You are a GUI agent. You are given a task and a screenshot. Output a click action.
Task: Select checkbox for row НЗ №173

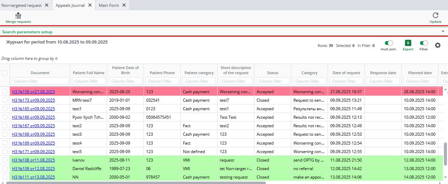tap(5, 100)
